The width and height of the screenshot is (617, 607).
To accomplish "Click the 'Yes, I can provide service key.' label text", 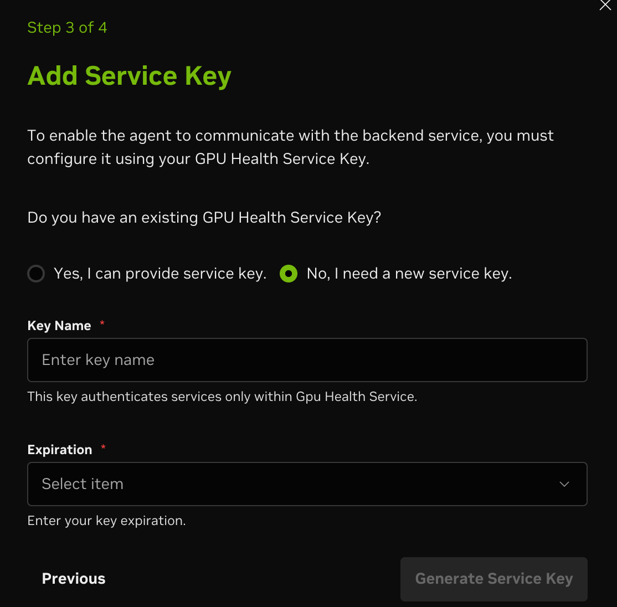I will (160, 274).
